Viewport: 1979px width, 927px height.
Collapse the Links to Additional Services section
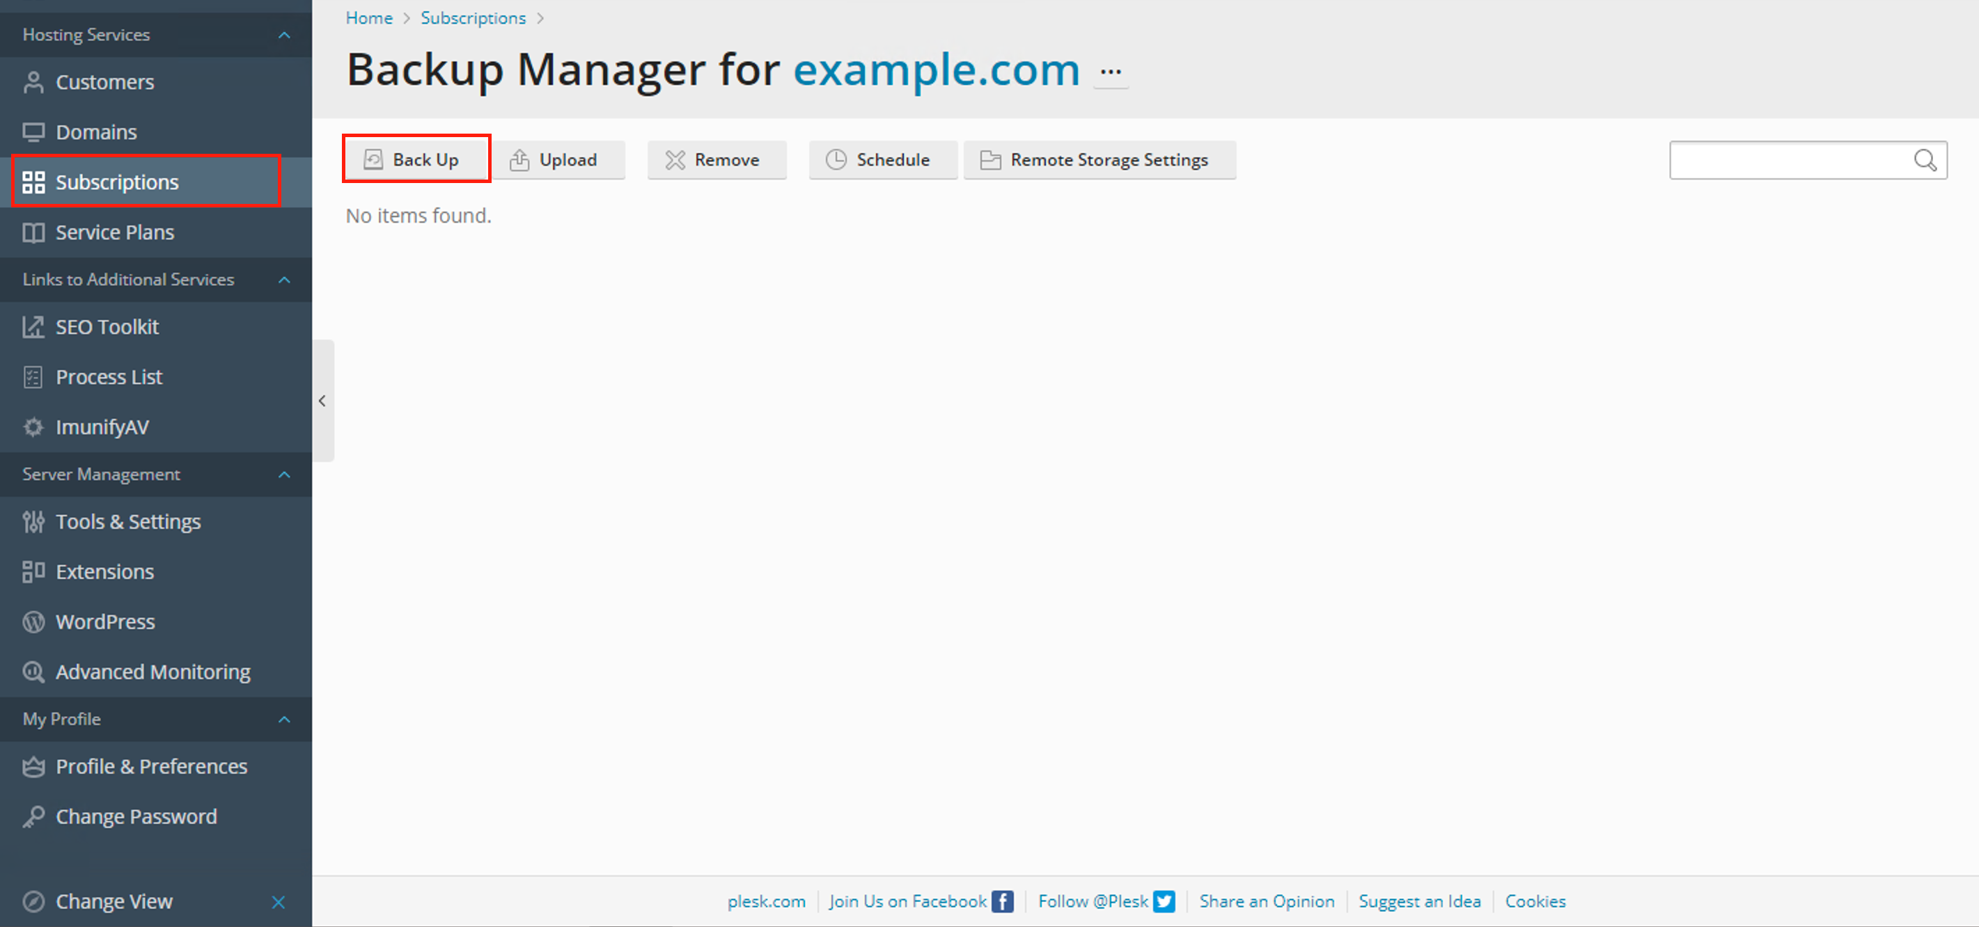284,280
